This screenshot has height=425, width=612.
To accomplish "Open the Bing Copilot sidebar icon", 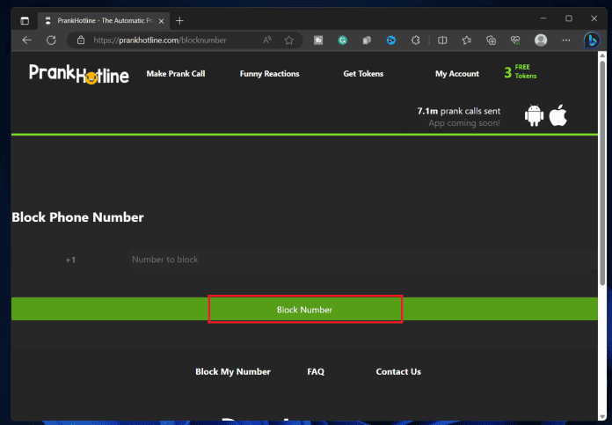I will pos(593,40).
